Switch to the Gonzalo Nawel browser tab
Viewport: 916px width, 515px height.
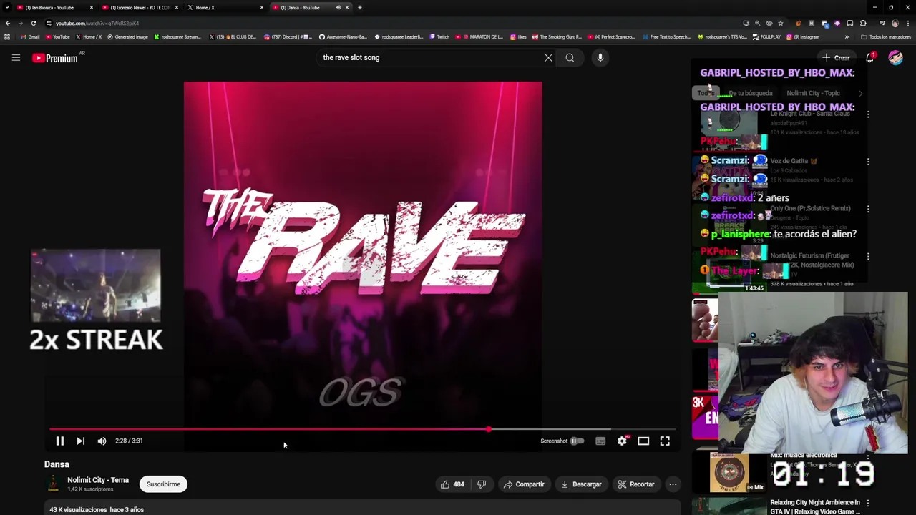tap(140, 7)
